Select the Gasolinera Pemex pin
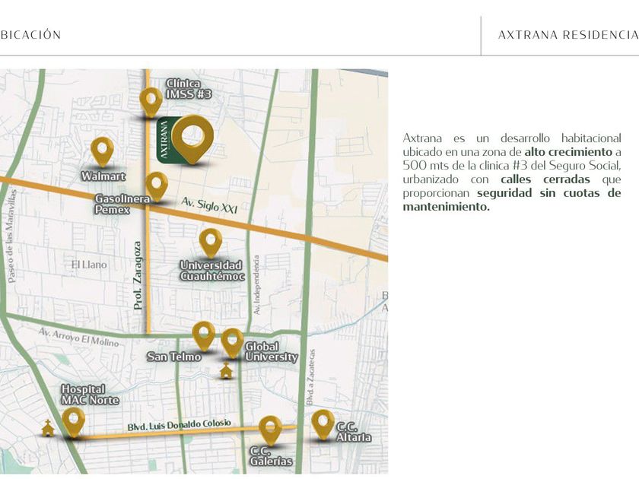The image size is (639, 479). [157, 186]
